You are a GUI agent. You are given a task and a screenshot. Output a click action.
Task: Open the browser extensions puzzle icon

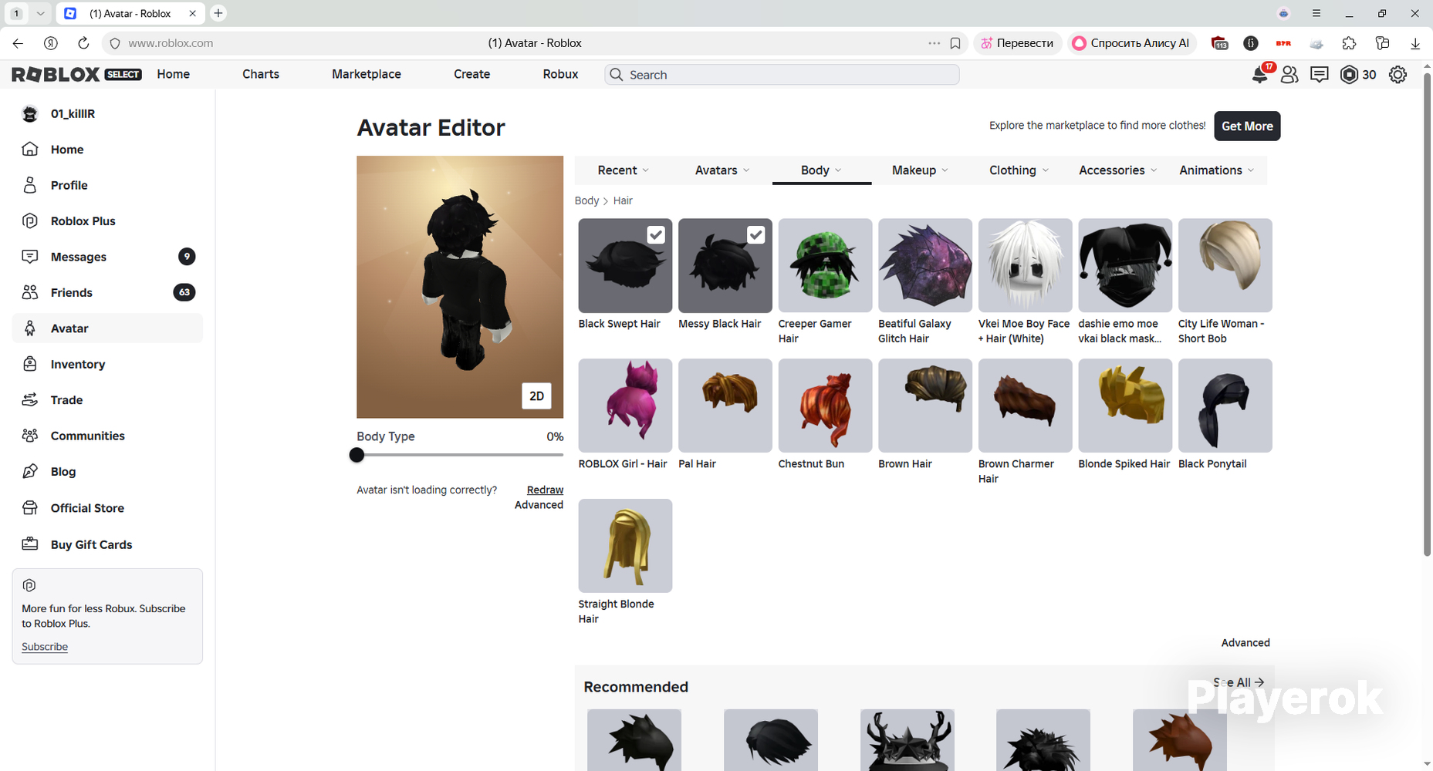(x=1349, y=43)
